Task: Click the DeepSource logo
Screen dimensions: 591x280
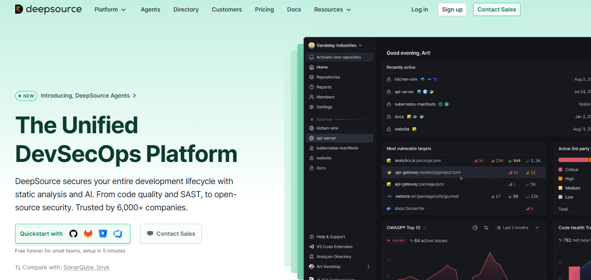Action: point(48,9)
